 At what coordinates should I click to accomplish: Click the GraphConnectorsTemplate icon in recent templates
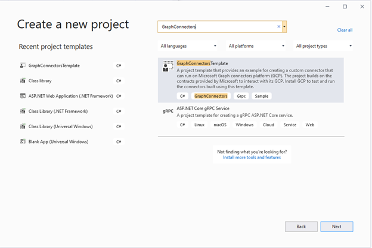click(x=23, y=66)
